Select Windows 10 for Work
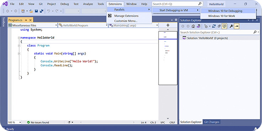 pyautogui.click(x=228, y=16)
